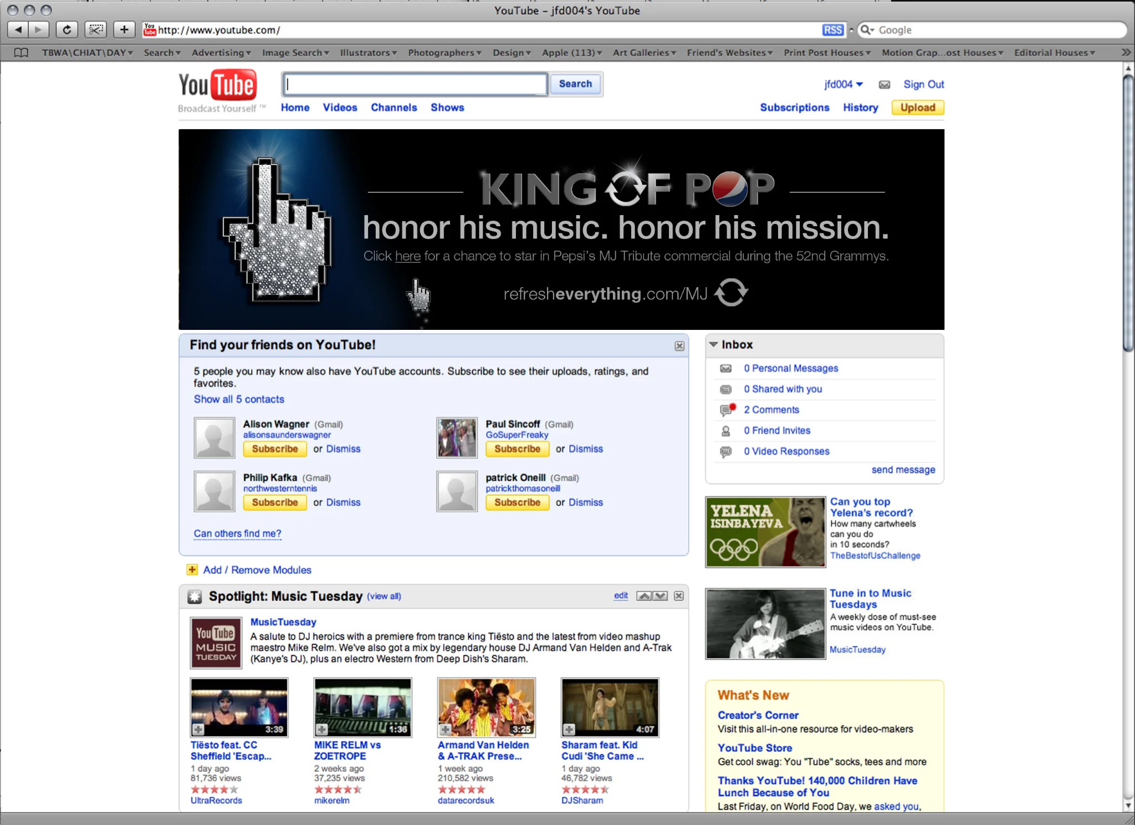Open the bookmarks book icon
1135x825 pixels.
coord(21,53)
